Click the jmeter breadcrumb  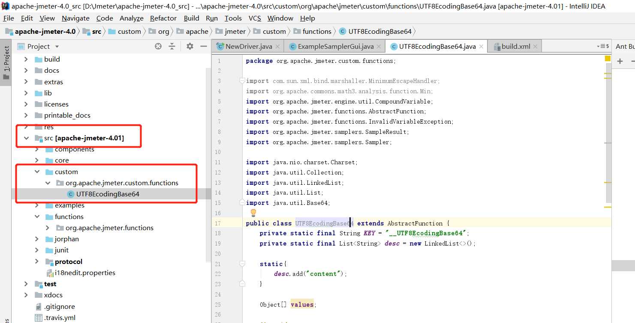click(x=235, y=31)
